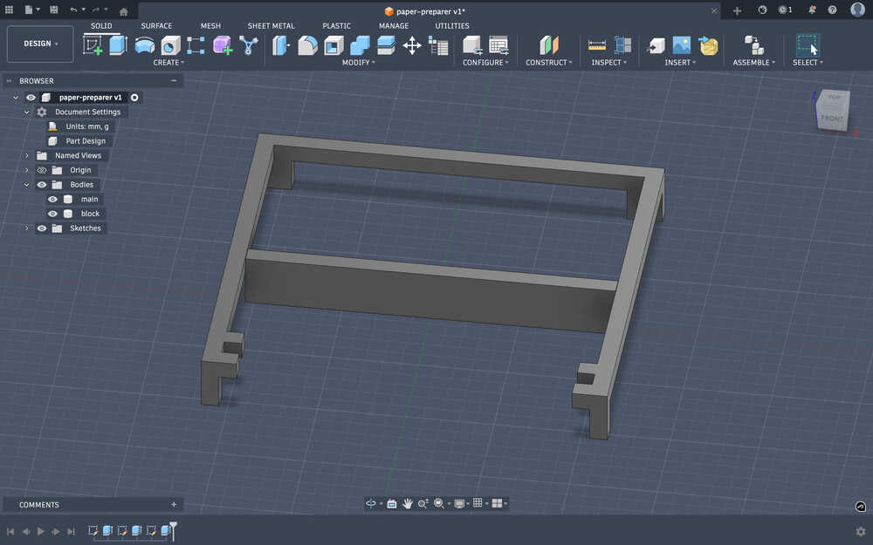Collapse the Bodies folder
873x545 pixels.
pyautogui.click(x=27, y=185)
